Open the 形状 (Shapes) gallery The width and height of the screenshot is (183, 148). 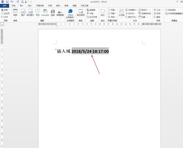38,13
